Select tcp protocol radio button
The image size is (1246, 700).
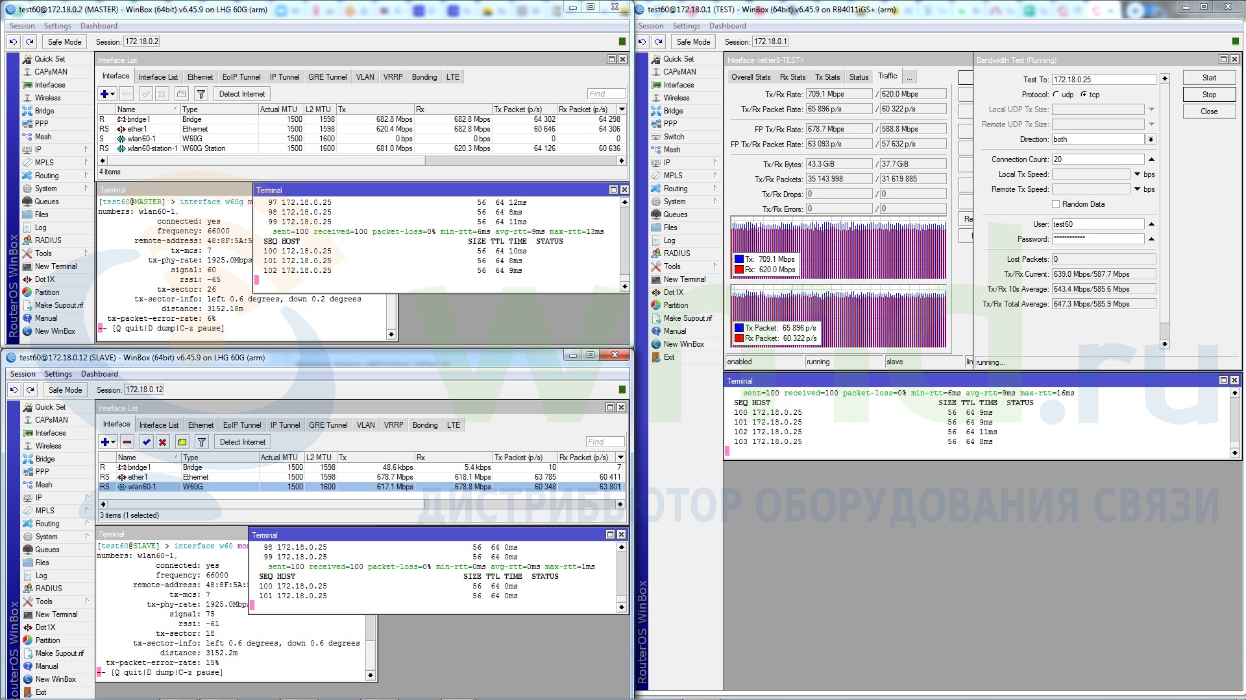point(1084,95)
